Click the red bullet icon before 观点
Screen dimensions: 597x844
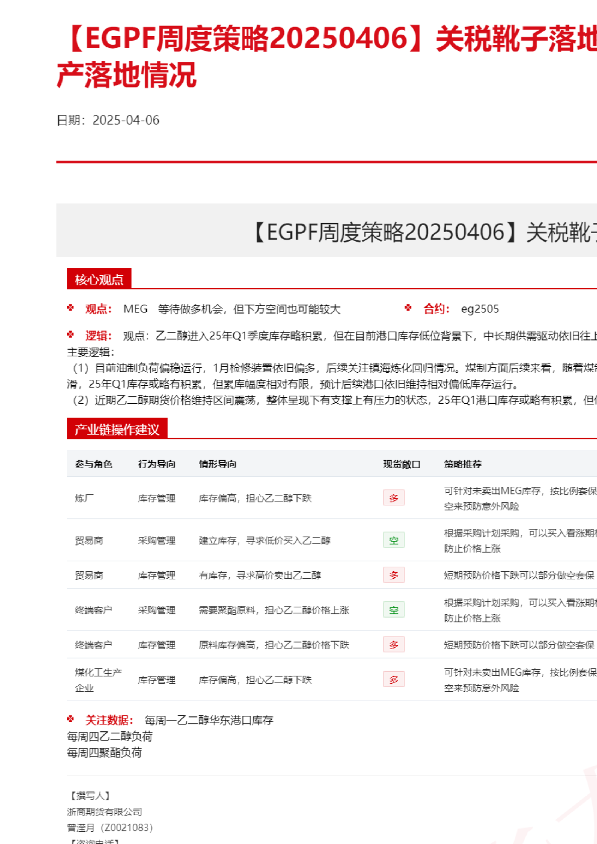click(x=70, y=308)
